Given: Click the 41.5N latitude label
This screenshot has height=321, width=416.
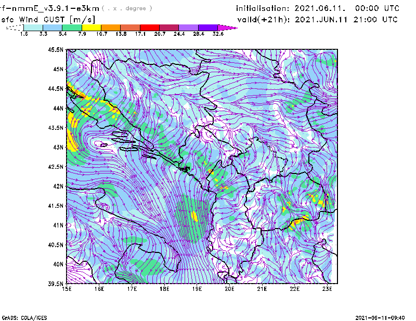Looking at the screenshot, I should (x=56, y=206).
